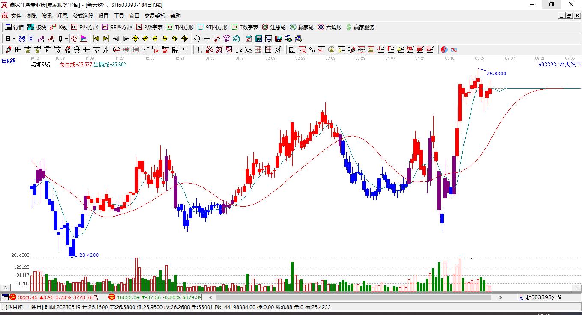
Task: Click the scrollbar left arrow
Action: coord(210,297)
